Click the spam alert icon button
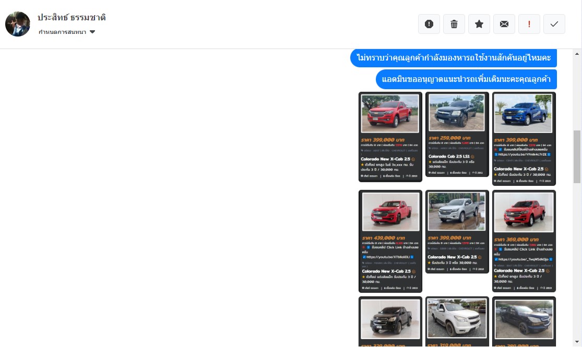 point(429,24)
